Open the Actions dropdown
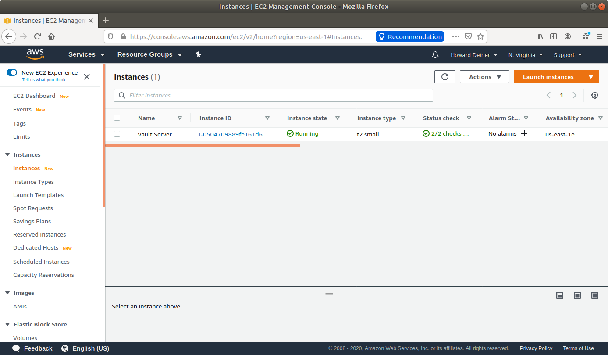 pos(484,77)
